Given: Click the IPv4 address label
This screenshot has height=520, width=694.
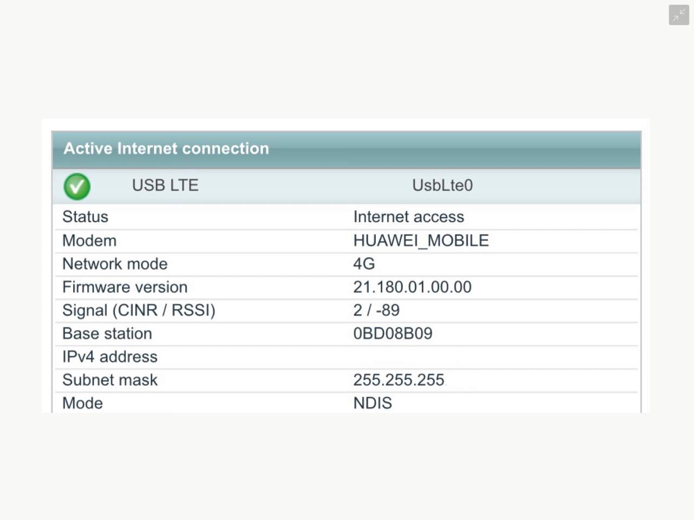Looking at the screenshot, I should coord(110,357).
